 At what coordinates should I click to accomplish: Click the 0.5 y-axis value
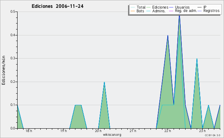13,12
